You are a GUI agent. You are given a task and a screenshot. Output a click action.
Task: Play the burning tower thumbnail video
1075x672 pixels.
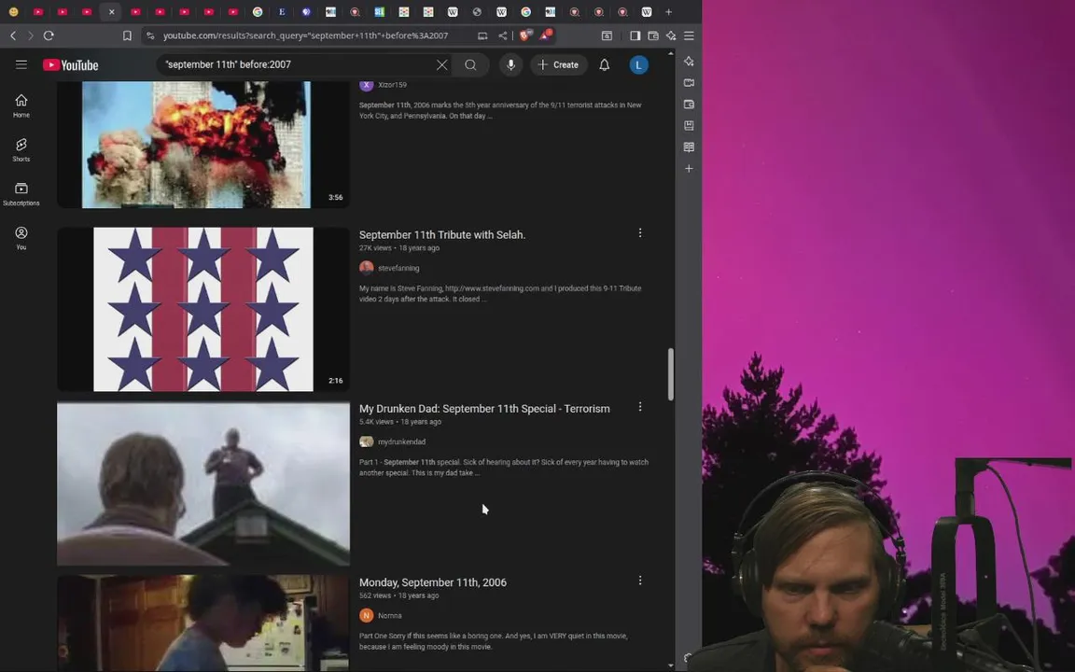coord(202,144)
